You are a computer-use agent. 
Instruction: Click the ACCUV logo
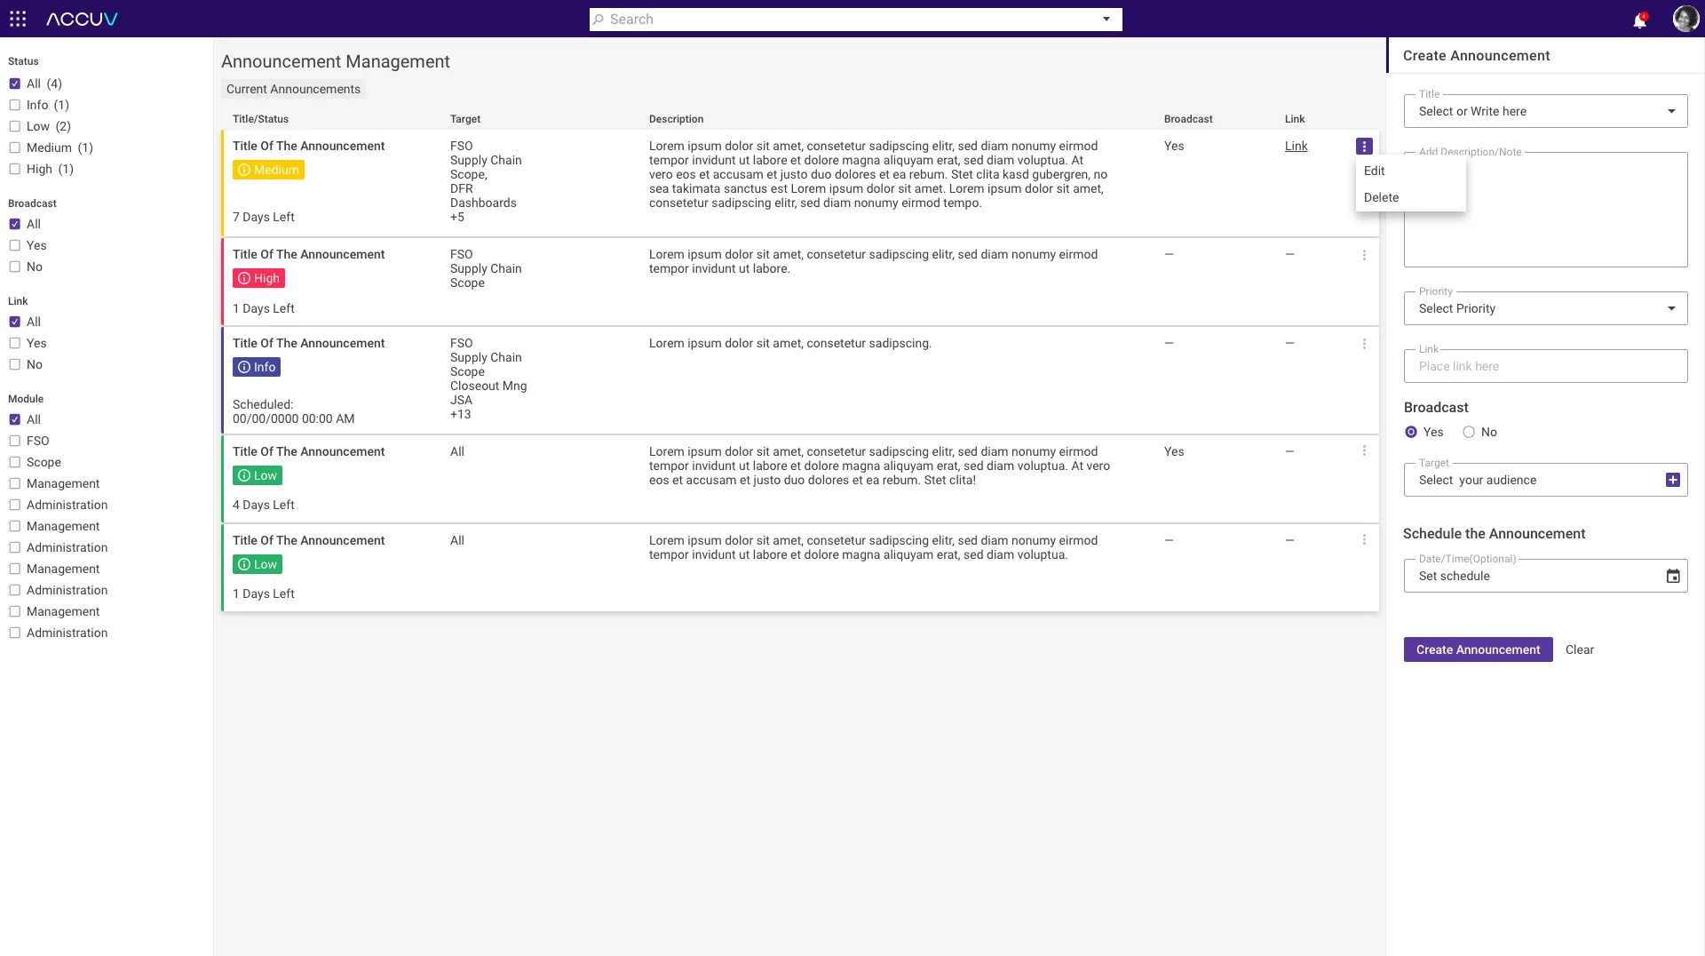point(82,19)
